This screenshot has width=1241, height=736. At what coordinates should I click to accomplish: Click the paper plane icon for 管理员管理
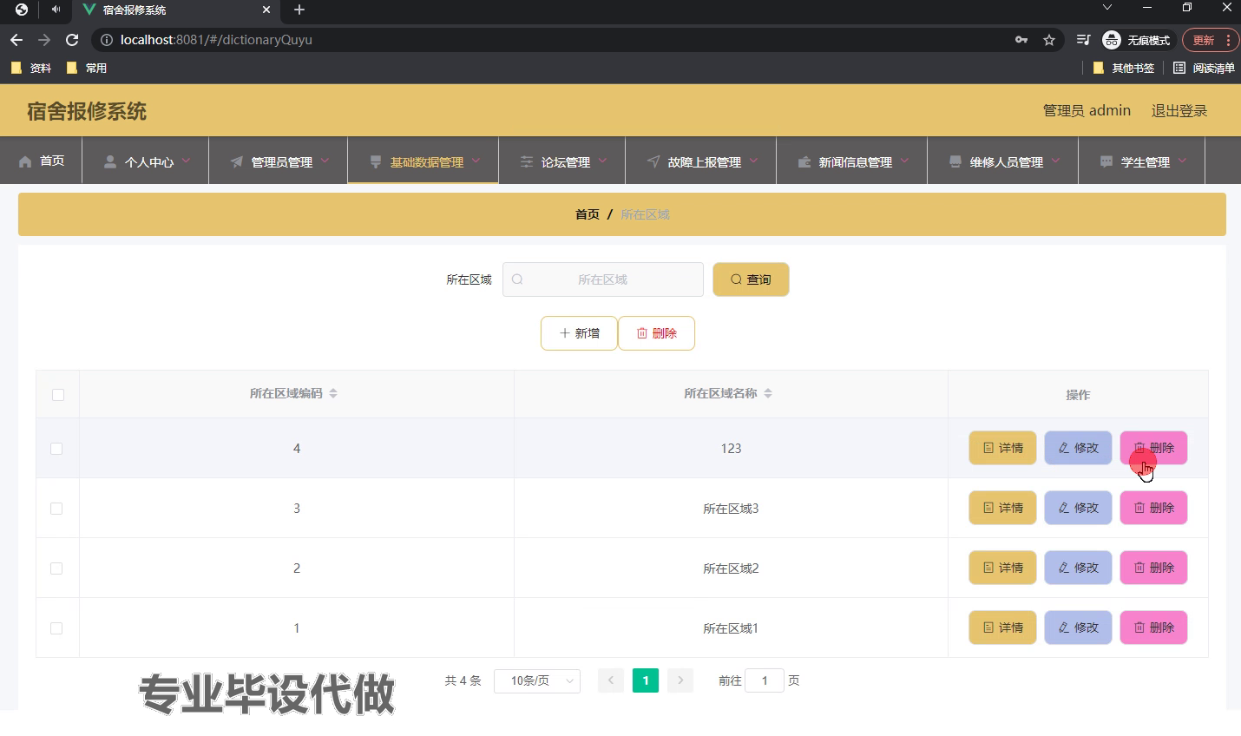pos(237,161)
